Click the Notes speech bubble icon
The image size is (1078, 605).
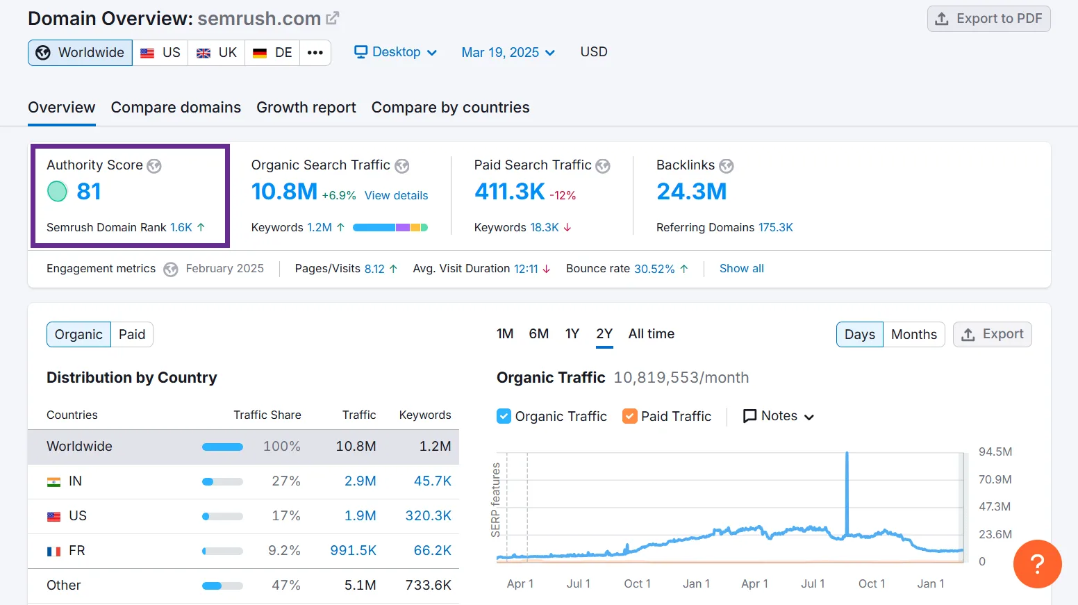(x=749, y=416)
